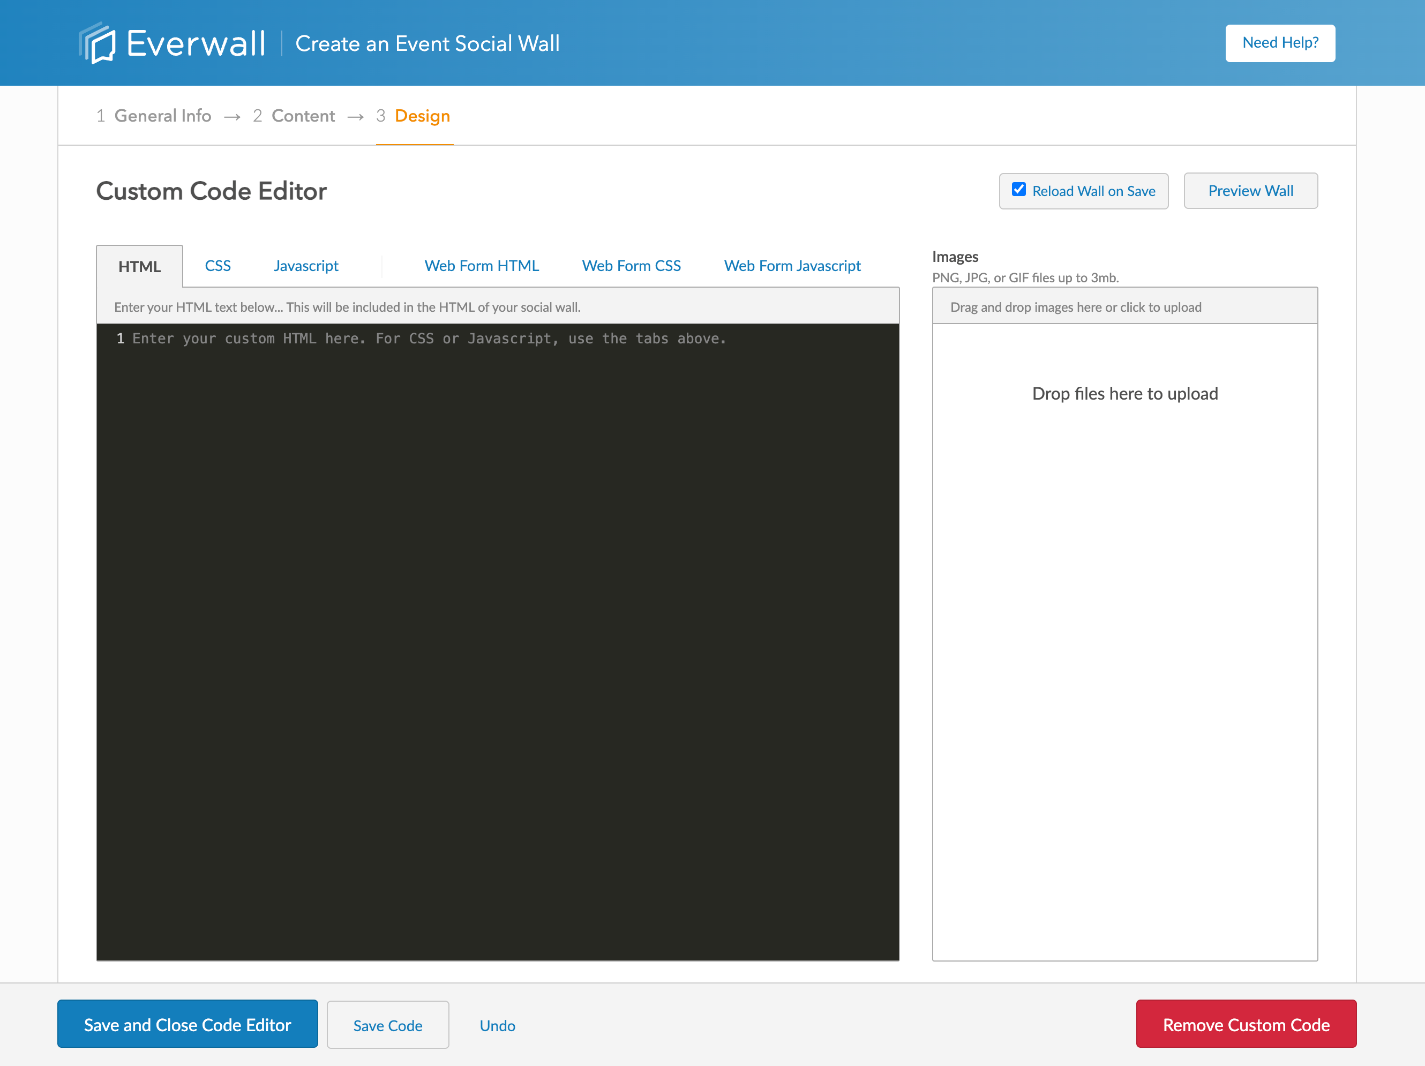Click the Need Help? button
Viewport: 1425px width, 1066px height.
pos(1279,43)
